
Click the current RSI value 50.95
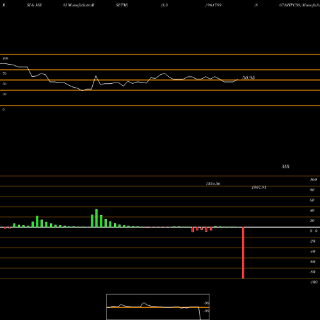[x=248, y=78]
